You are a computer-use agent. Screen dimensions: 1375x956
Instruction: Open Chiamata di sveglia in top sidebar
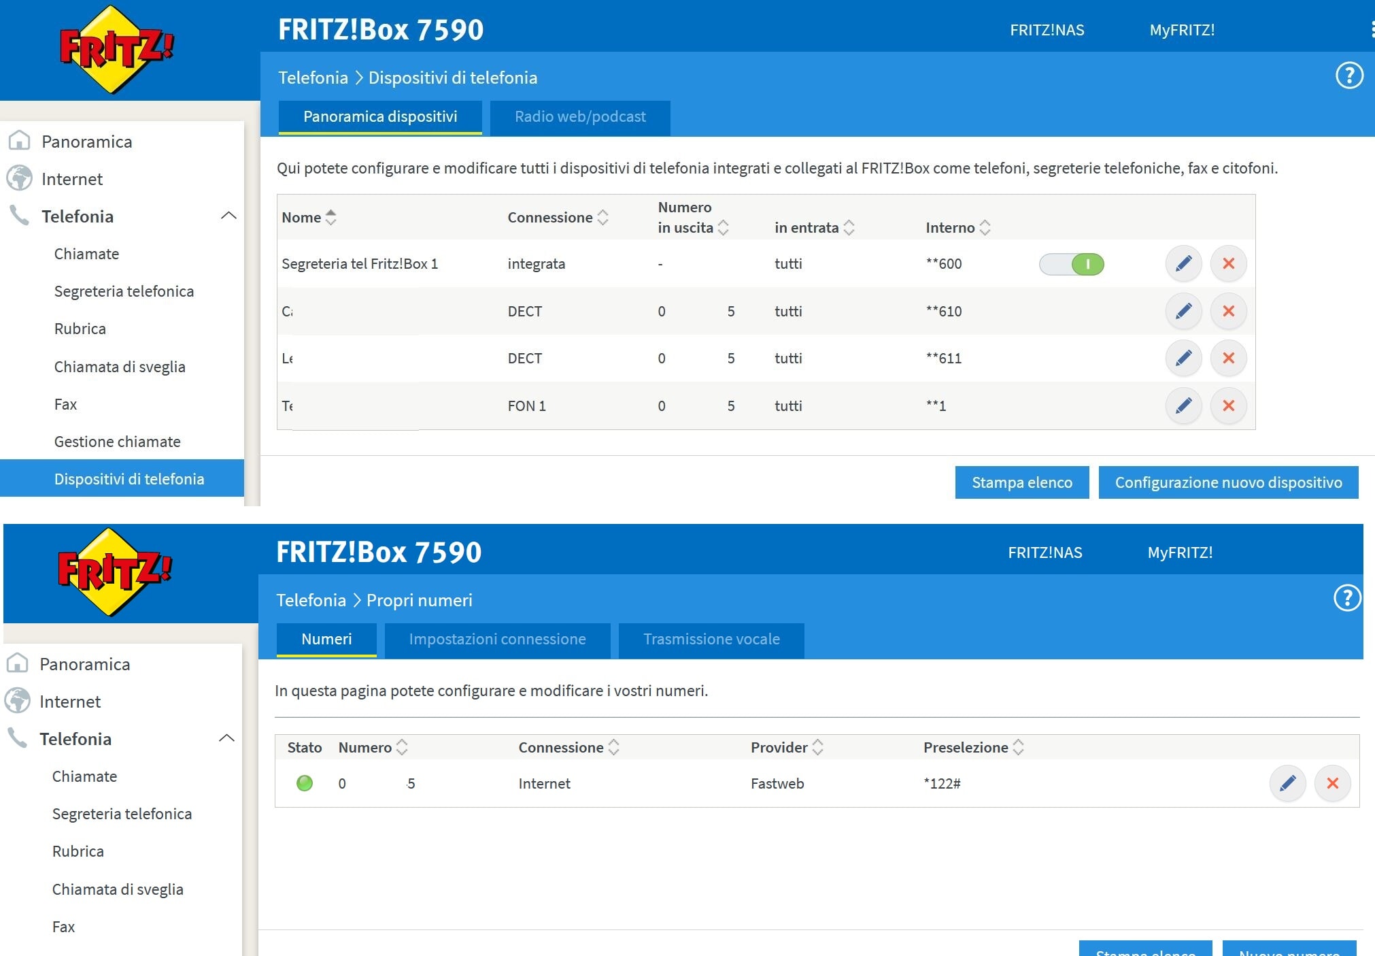(120, 367)
